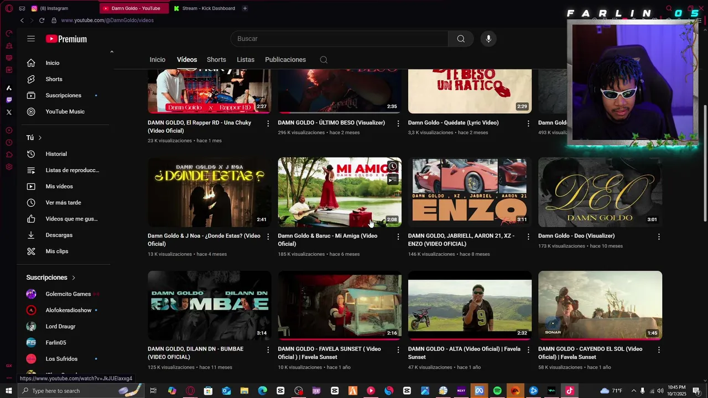Open Windows Start menu
The image size is (708, 398).
(8, 391)
